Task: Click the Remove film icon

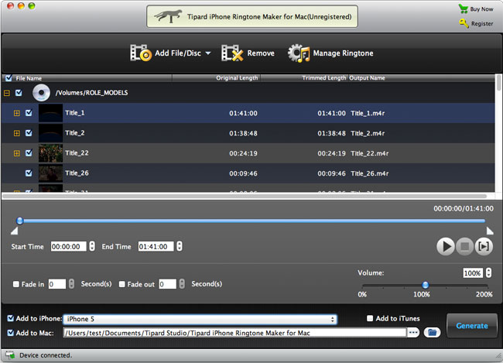Action: (x=232, y=53)
